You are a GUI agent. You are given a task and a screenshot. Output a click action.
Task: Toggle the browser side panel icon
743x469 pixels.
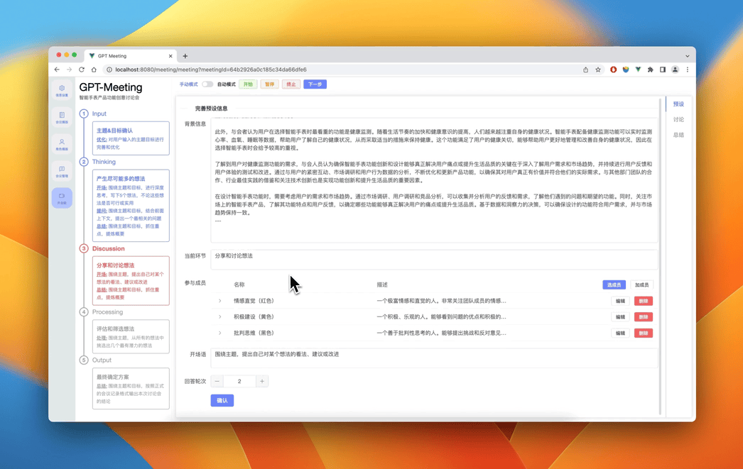663,70
